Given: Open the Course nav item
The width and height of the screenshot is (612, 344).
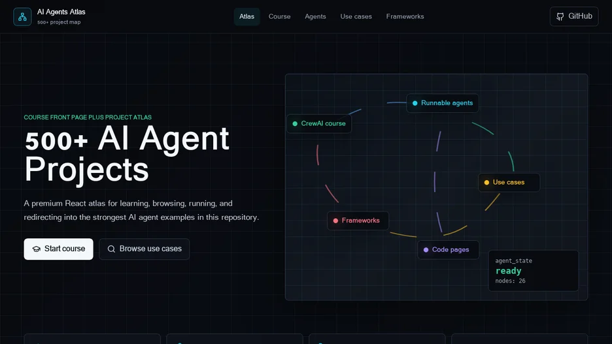Looking at the screenshot, I should click(279, 17).
